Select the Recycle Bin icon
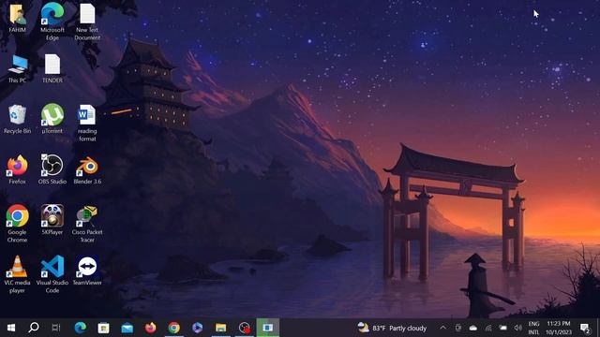 click(x=17, y=119)
